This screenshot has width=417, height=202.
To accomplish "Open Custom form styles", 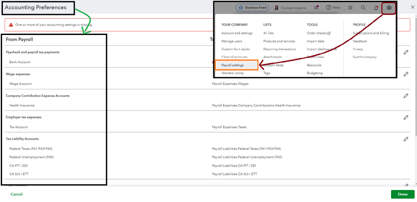I will 235,49.
